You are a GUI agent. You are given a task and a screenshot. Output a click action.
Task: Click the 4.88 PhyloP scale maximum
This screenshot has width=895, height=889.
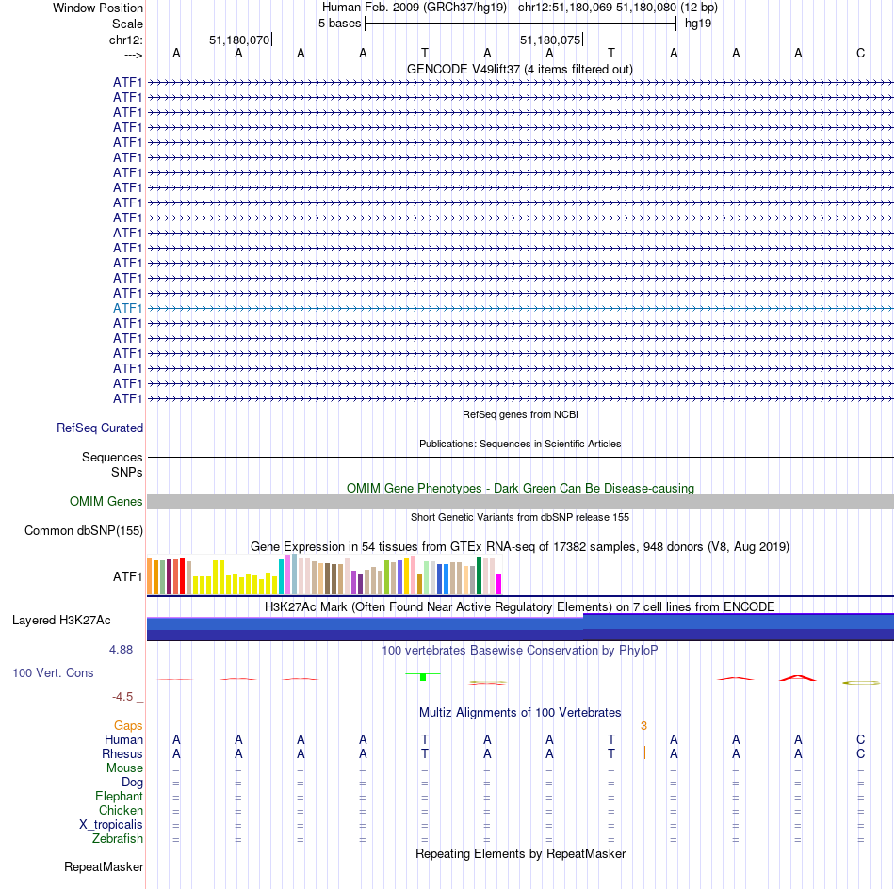click(x=121, y=650)
